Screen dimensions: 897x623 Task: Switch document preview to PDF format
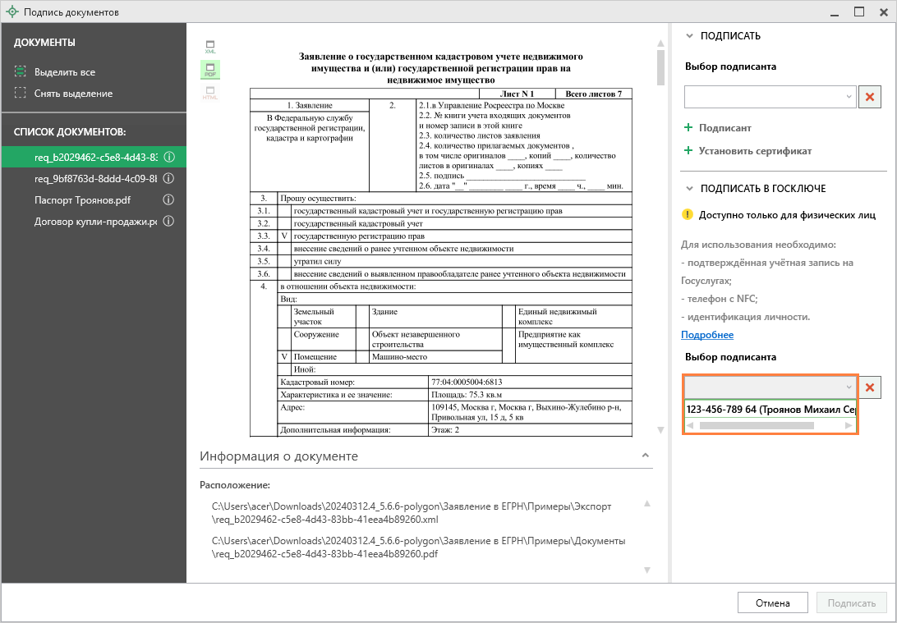210,70
